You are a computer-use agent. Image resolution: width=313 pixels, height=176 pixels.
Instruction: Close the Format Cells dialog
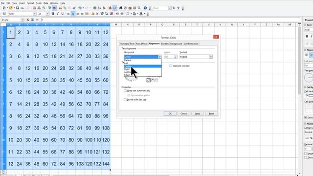pyautogui.click(x=216, y=37)
